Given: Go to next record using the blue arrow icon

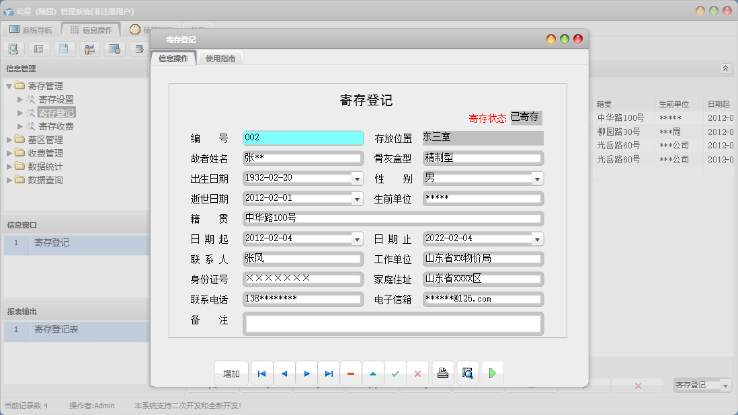Looking at the screenshot, I should 306,373.
